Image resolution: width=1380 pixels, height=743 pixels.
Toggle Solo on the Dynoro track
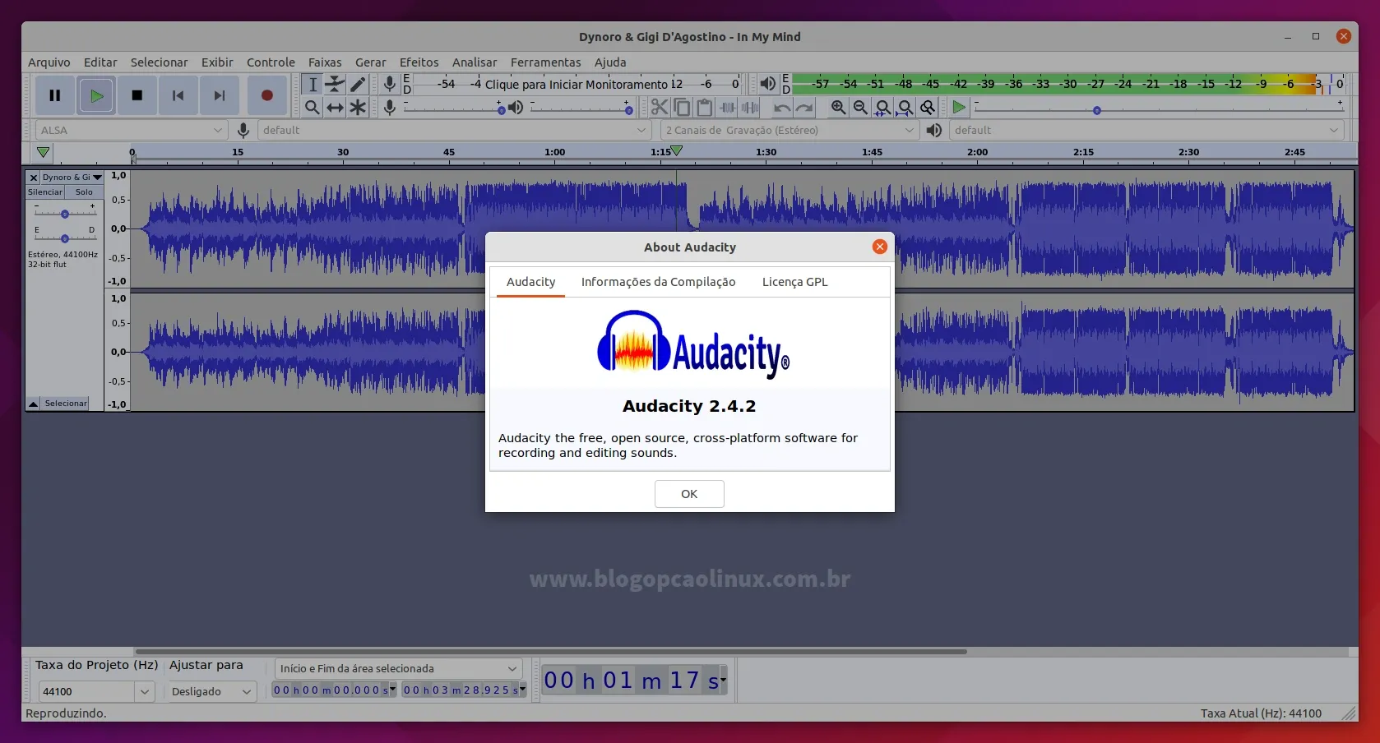84,192
